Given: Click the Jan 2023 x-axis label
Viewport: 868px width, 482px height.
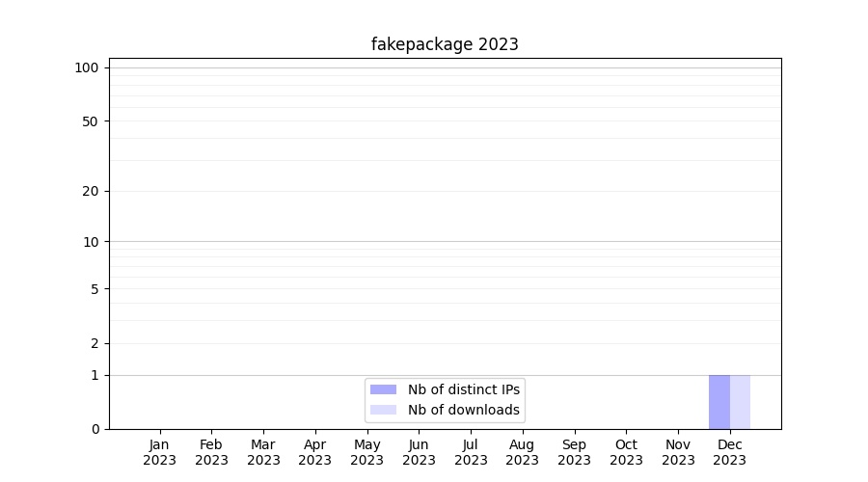Looking at the screenshot, I should click(x=160, y=452).
